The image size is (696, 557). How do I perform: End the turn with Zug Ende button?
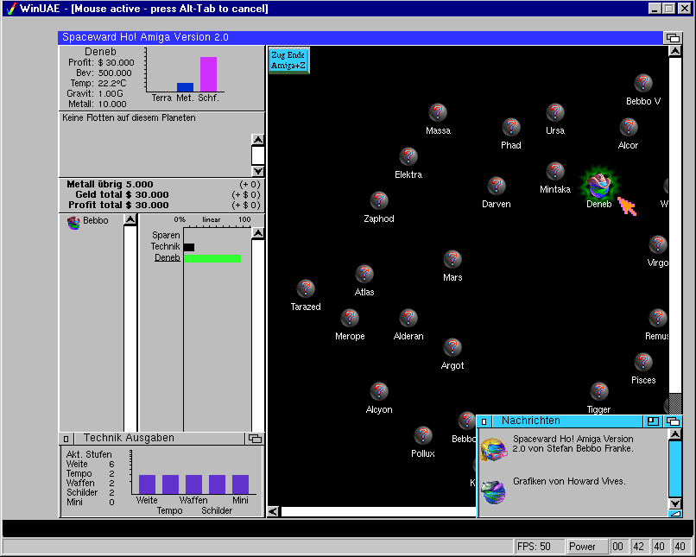coord(288,60)
